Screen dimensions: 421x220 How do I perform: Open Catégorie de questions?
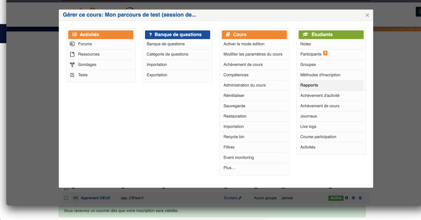click(x=167, y=54)
